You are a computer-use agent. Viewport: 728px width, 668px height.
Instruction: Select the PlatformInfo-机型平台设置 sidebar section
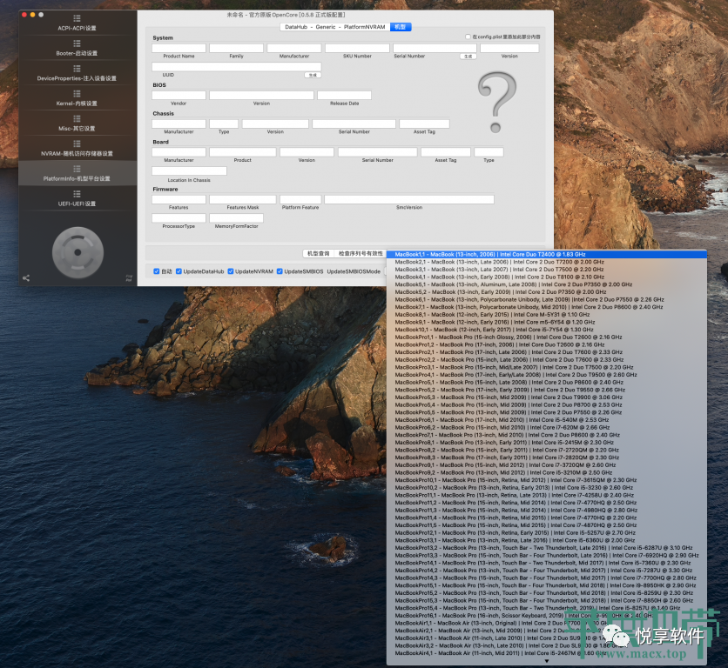coord(78,173)
